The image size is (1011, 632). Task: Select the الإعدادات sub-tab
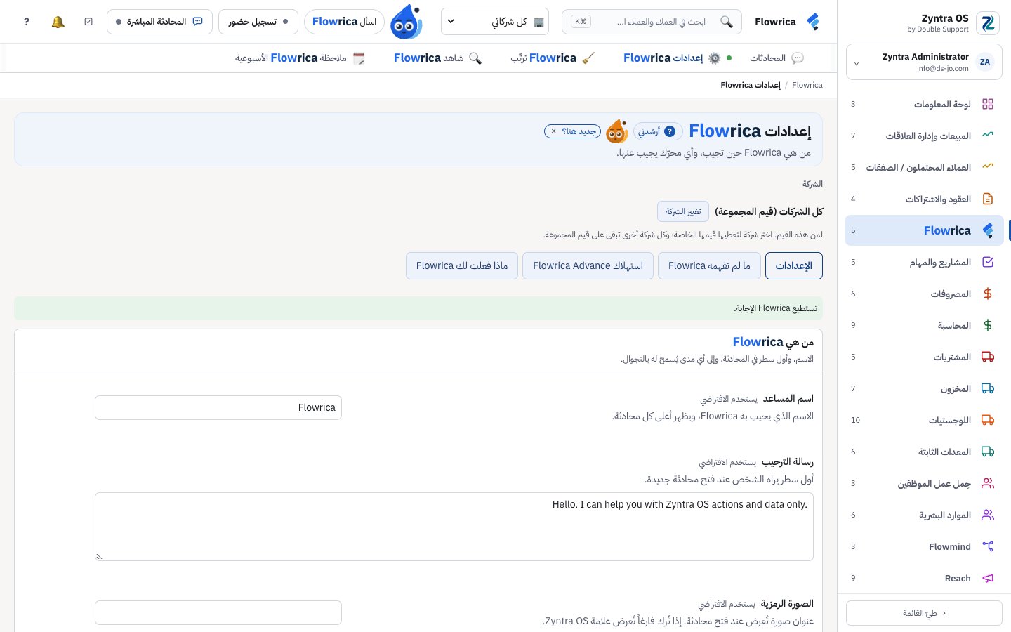(794, 265)
